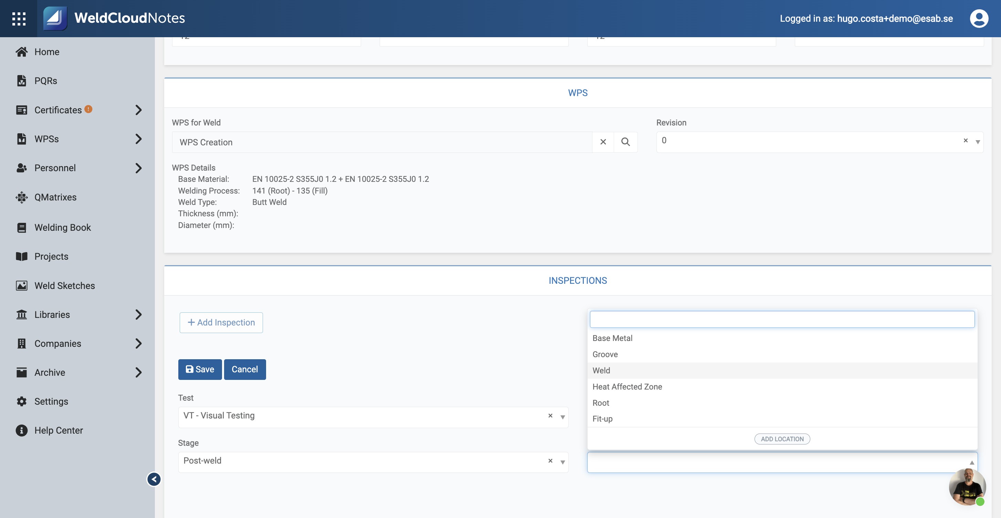Select Weld location option
1001x518 pixels.
pos(782,371)
